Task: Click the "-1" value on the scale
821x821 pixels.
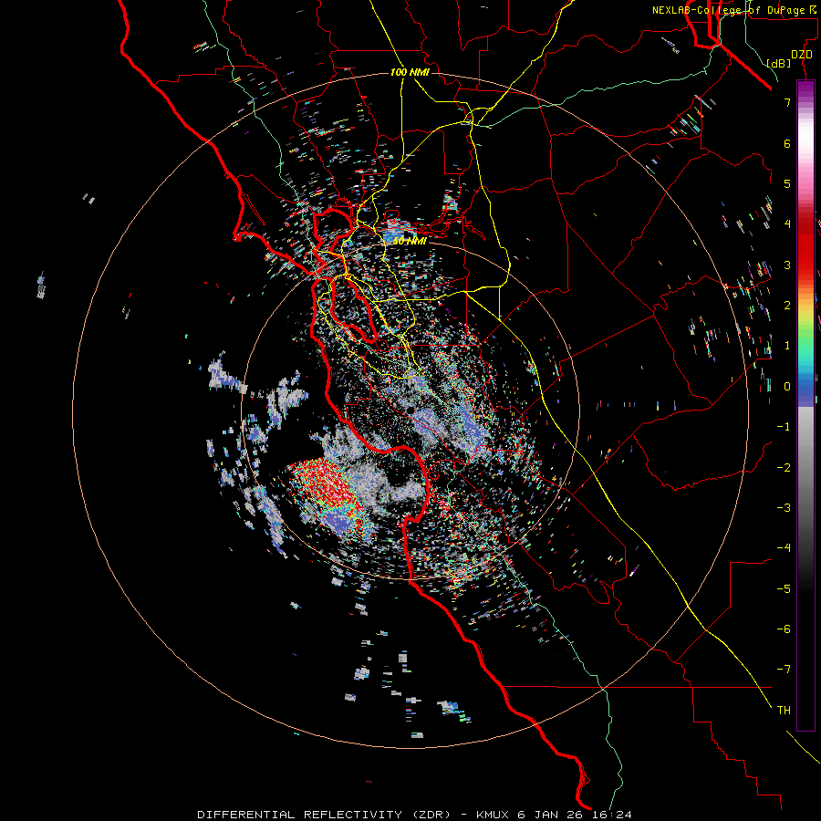Action: point(784,427)
